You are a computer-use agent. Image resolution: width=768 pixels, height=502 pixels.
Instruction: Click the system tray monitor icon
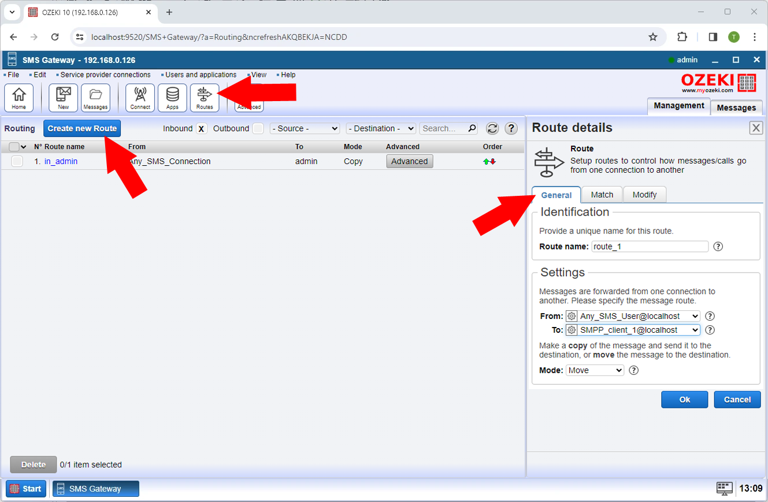point(725,489)
